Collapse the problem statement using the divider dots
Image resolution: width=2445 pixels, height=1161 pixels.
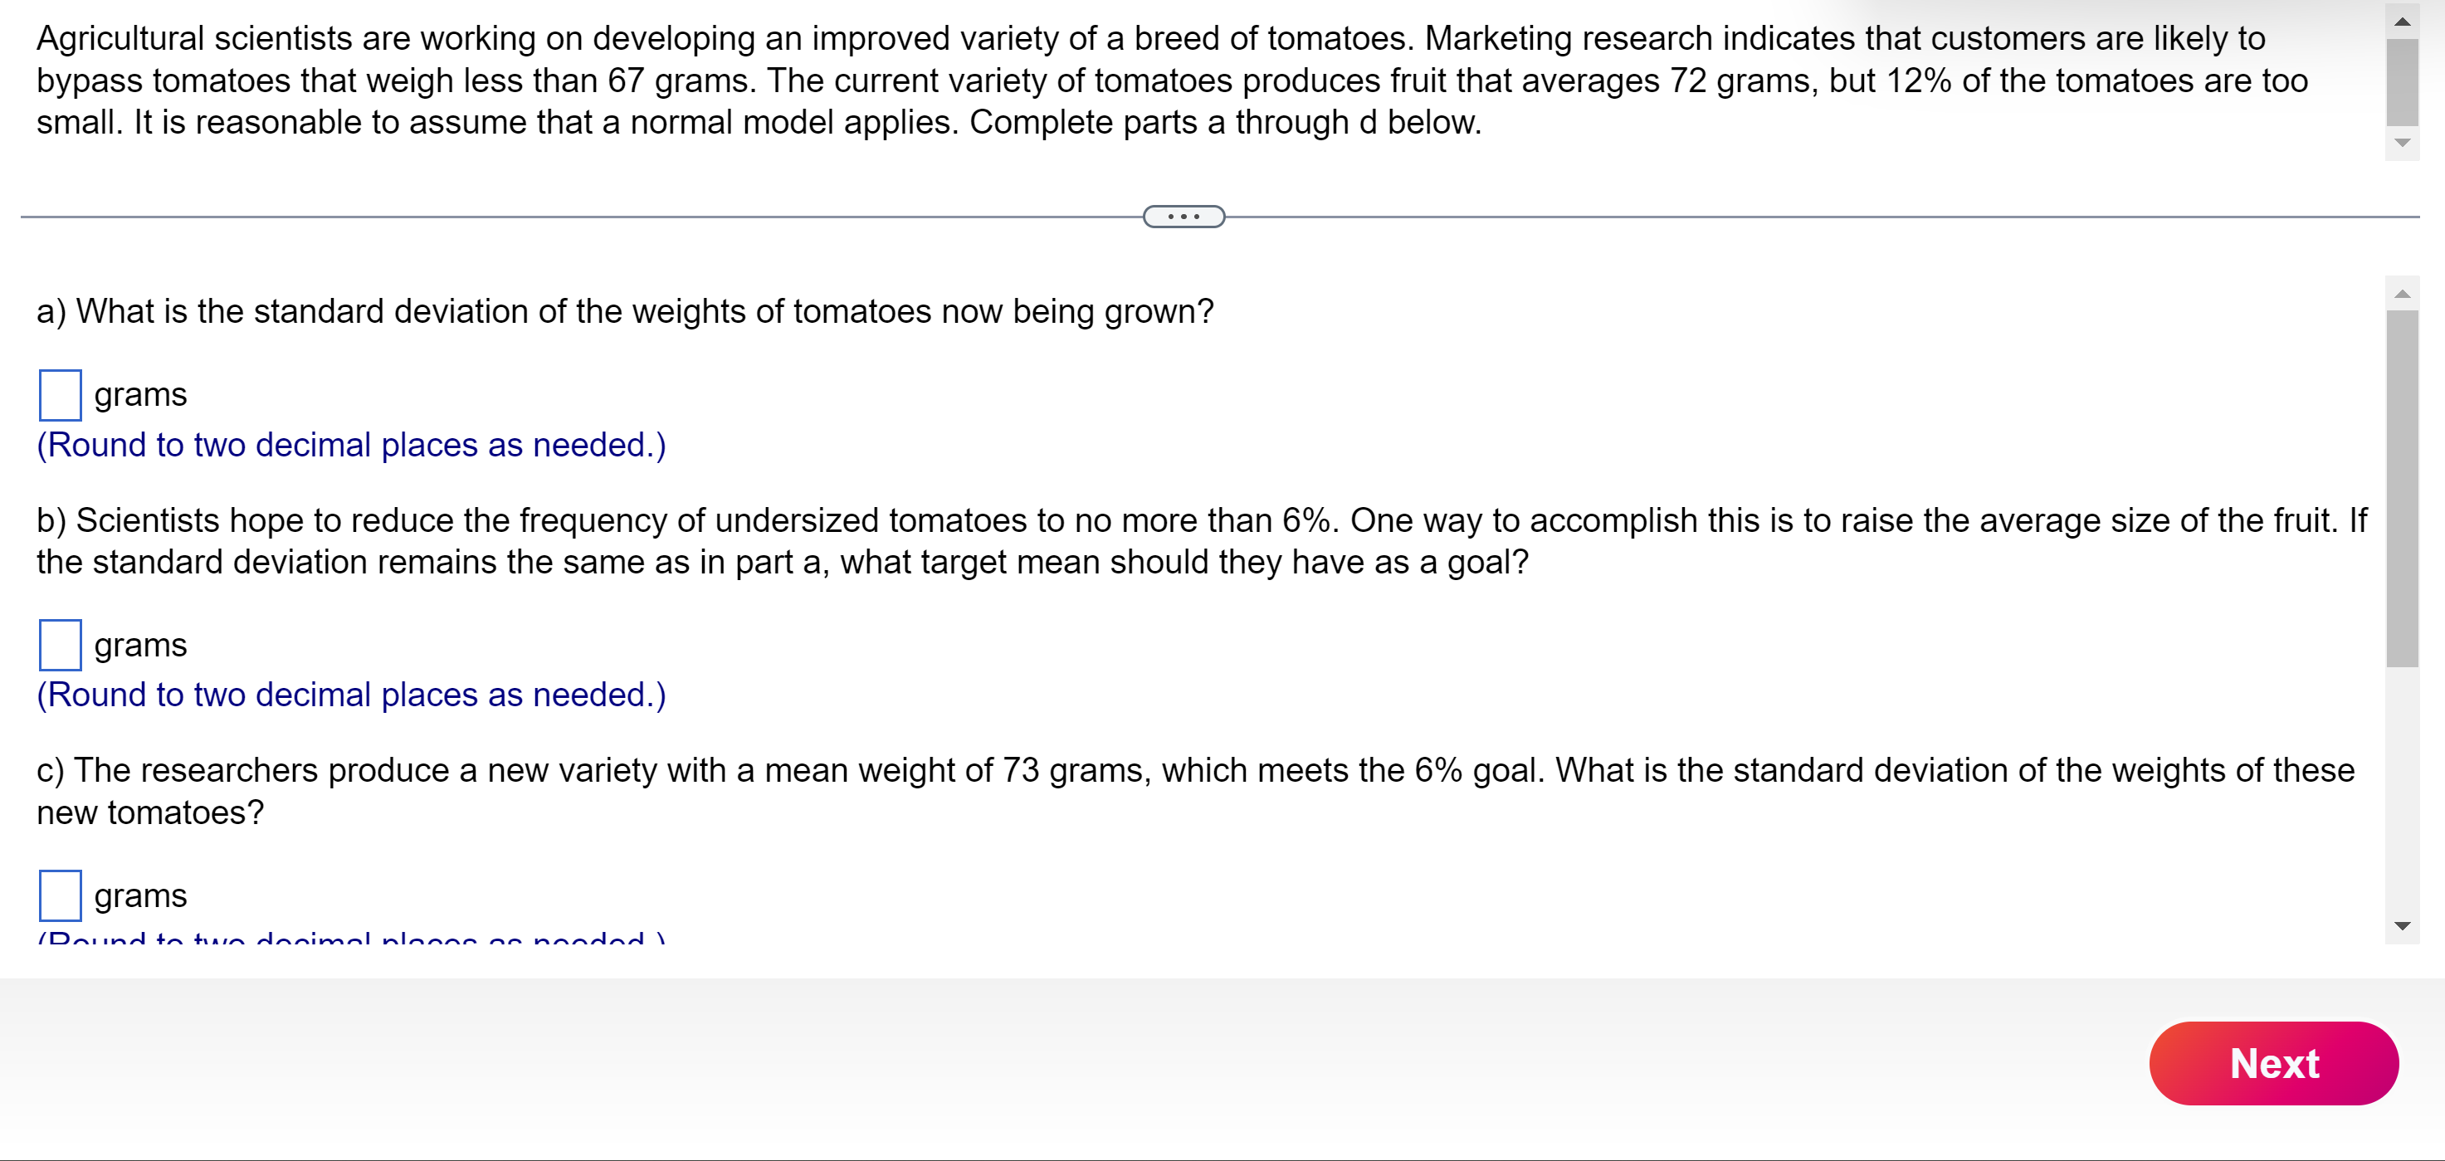pos(1183,217)
